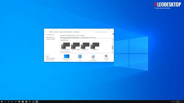Select the After Dark CC v2 theme

(x=85, y=46)
